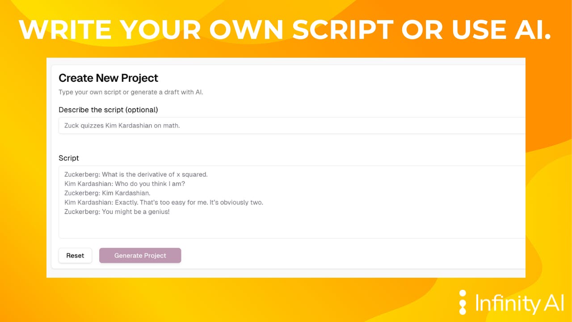Place cursor on 'Zuckerberg: Kim Kardashian.' line
The height and width of the screenshot is (322, 572).
tap(107, 193)
